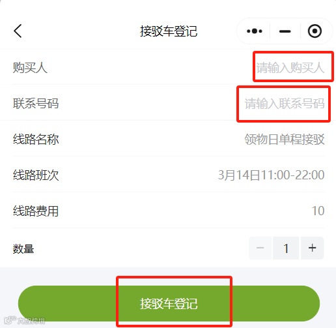Click the 数量 quantity label

(23, 248)
